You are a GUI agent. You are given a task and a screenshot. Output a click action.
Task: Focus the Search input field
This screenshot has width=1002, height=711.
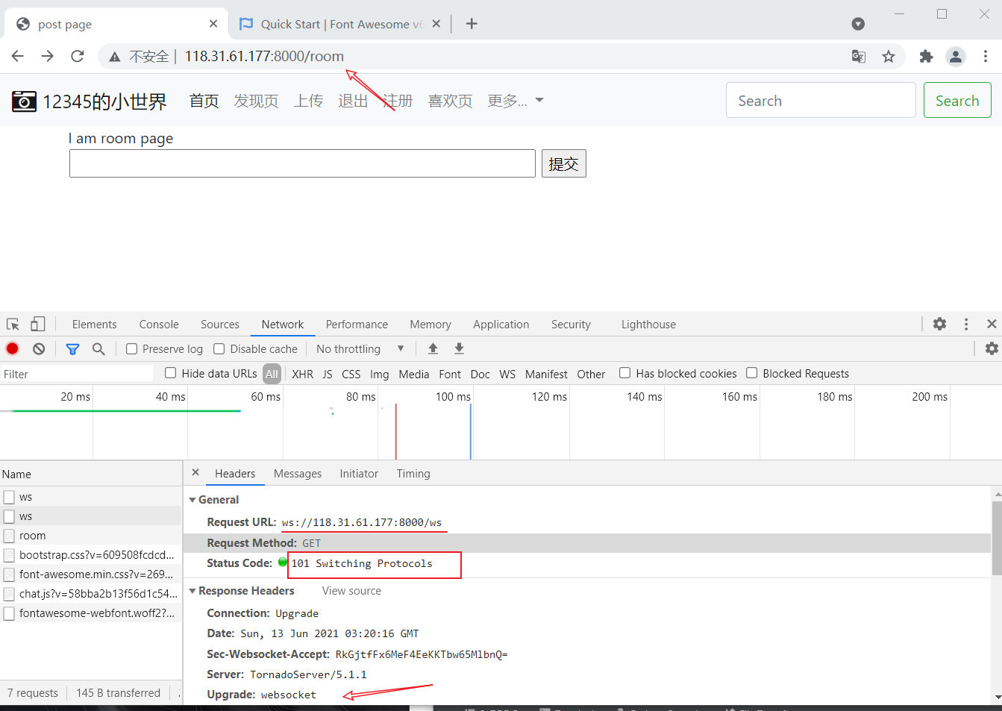tap(821, 100)
